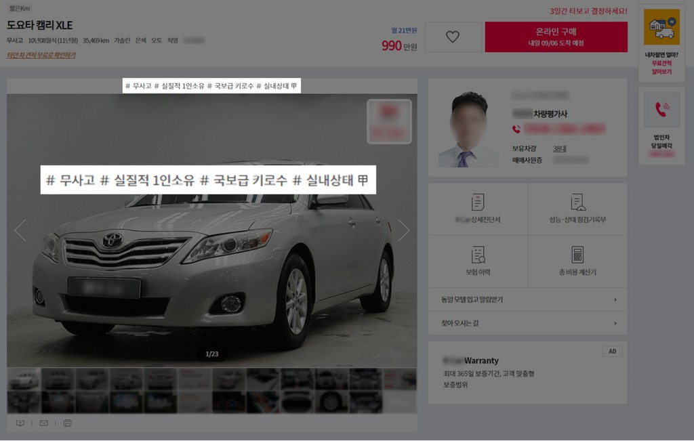Select the first thumbnail in top row
This screenshot has width=694, height=441.
pyautogui.click(x=24, y=379)
